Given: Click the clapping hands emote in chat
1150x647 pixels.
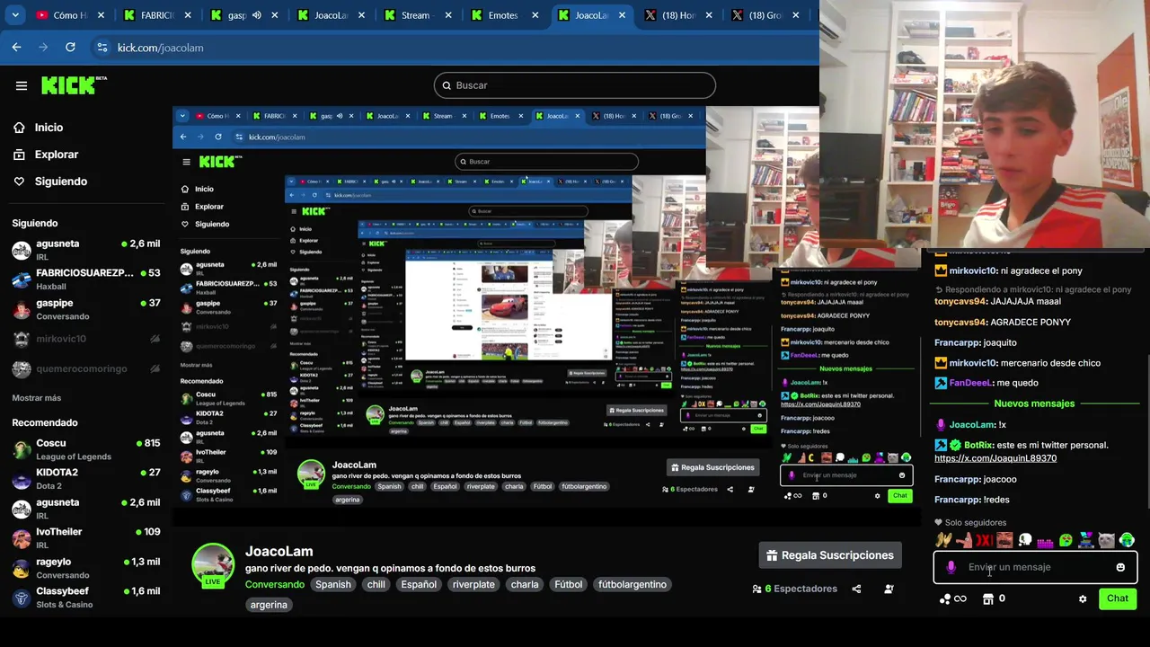Looking at the screenshot, I should (x=942, y=540).
